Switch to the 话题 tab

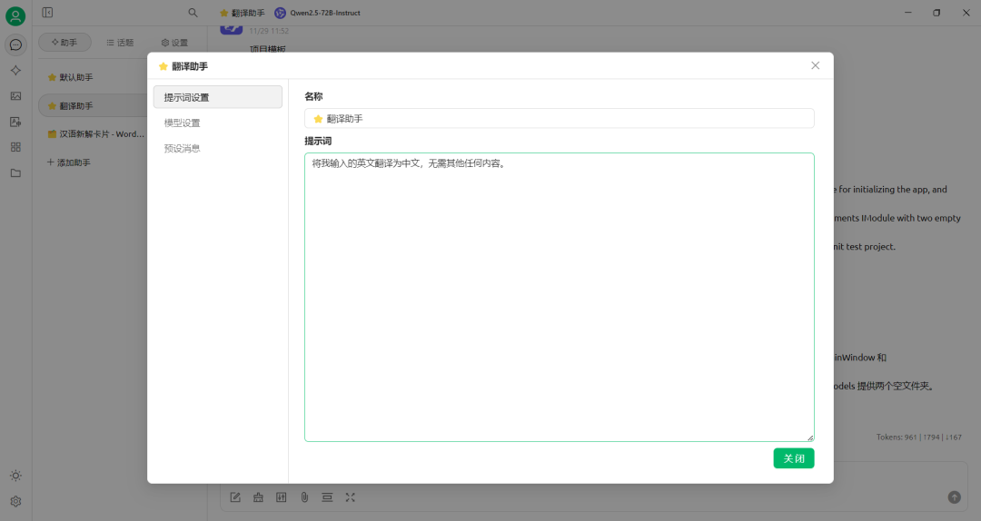click(120, 43)
